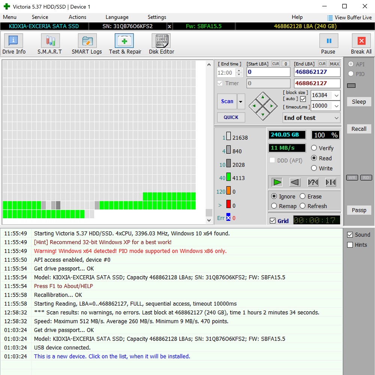Screen dimensions: 375x375
Task: Click the QUICK scan button
Action: 231,117
